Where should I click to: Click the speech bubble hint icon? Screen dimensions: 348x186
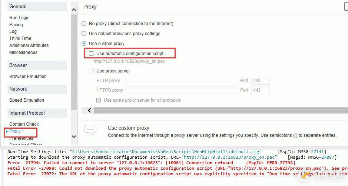(90, 130)
